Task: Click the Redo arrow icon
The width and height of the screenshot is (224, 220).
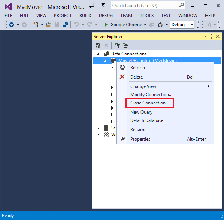Action: click(x=90, y=25)
